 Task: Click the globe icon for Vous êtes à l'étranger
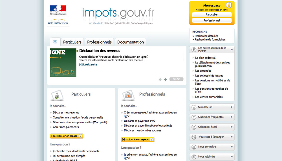click(x=194, y=137)
